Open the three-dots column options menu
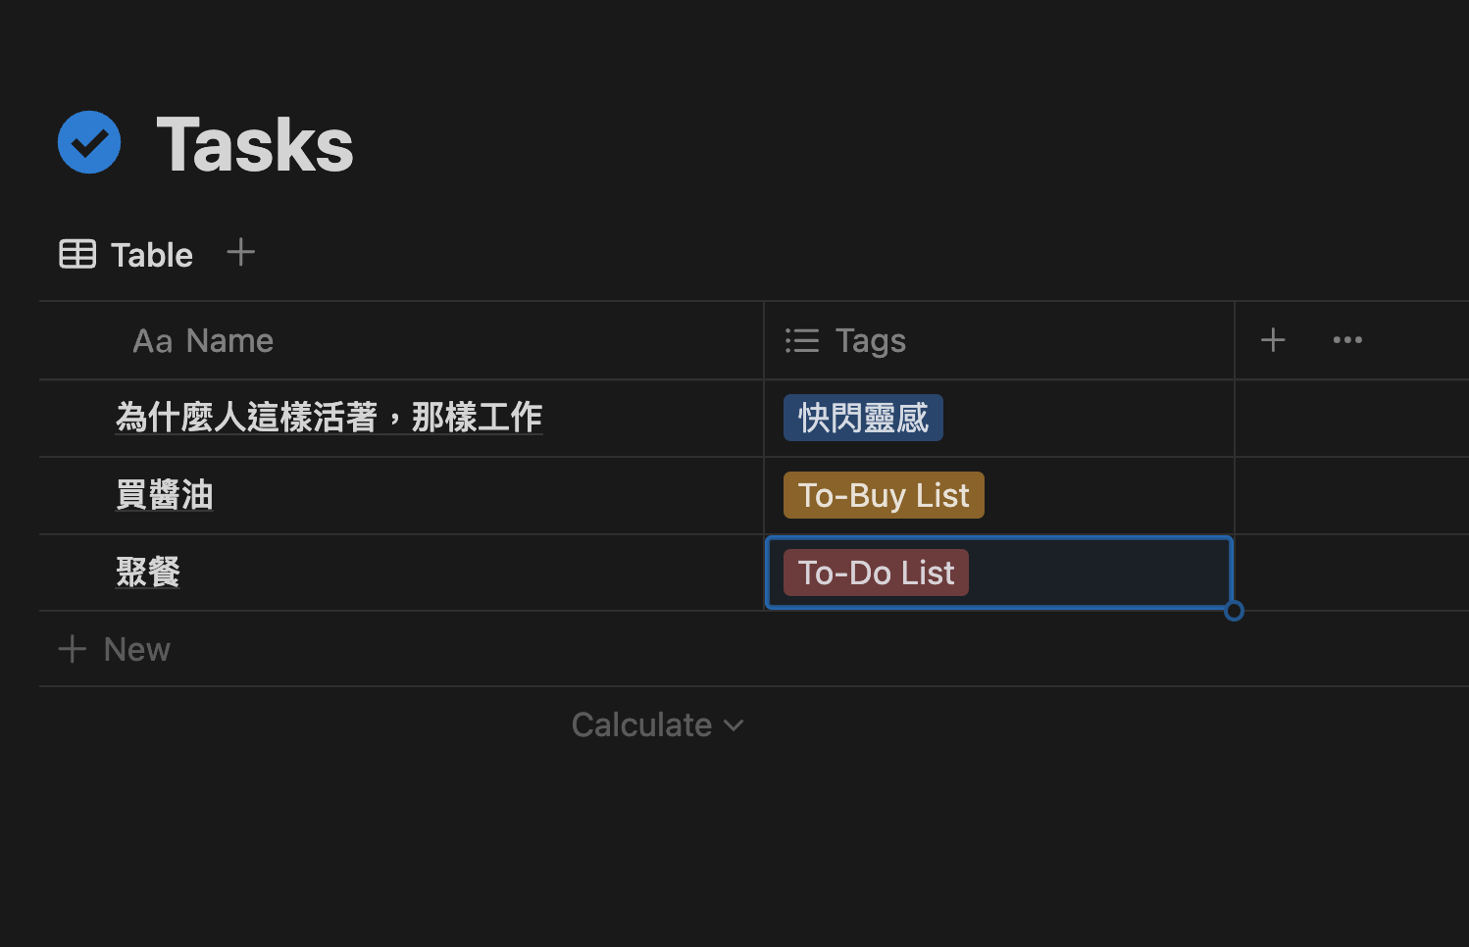The image size is (1469, 947). [x=1347, y=340]
